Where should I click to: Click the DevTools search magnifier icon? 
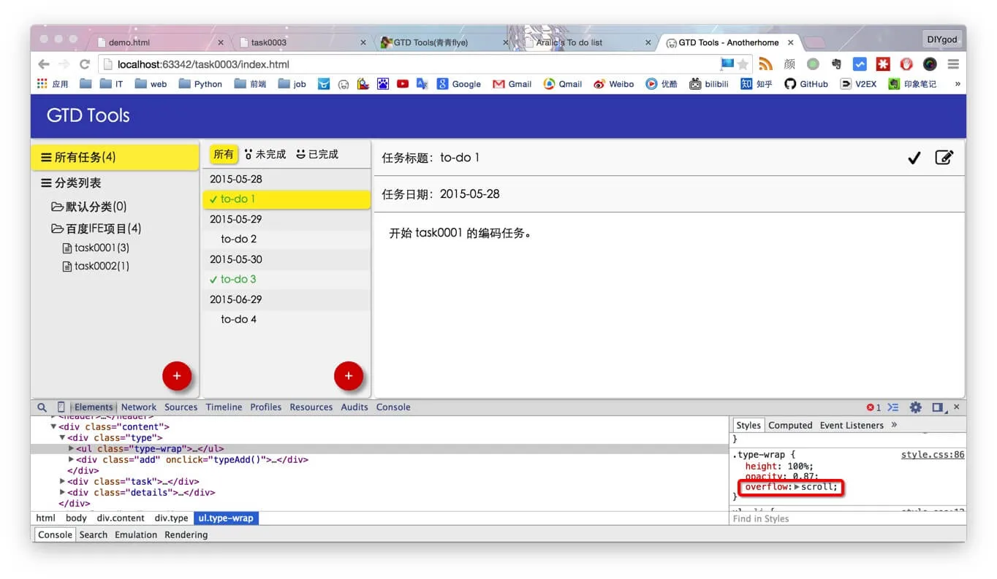point(42,407)
